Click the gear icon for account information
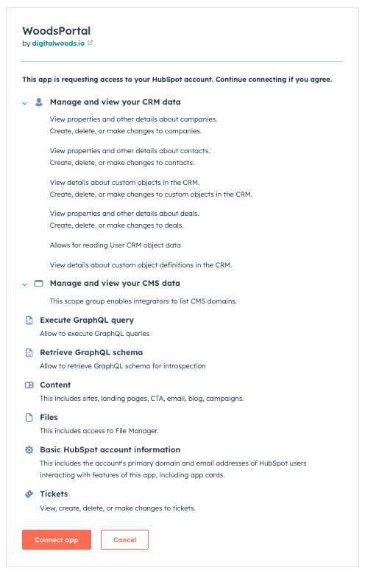 (29, 449)
